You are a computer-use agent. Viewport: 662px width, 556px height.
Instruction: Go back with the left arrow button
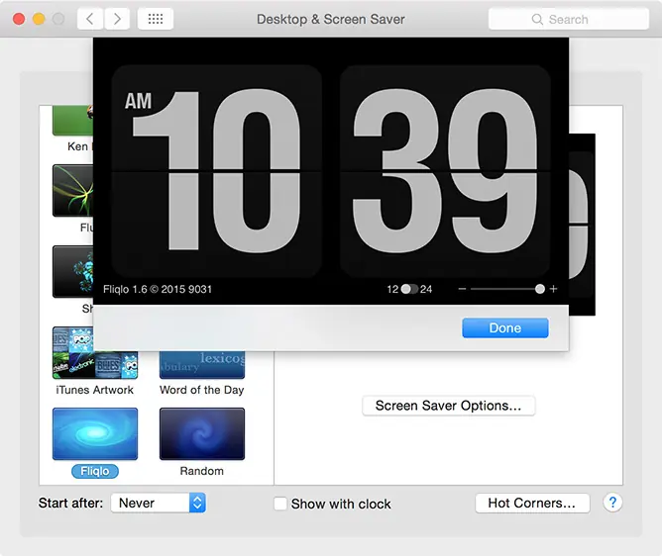(x=90, y=19)
